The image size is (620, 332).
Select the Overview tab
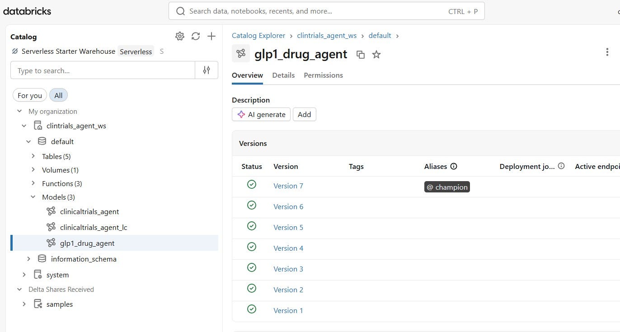(x=247, y=75)
